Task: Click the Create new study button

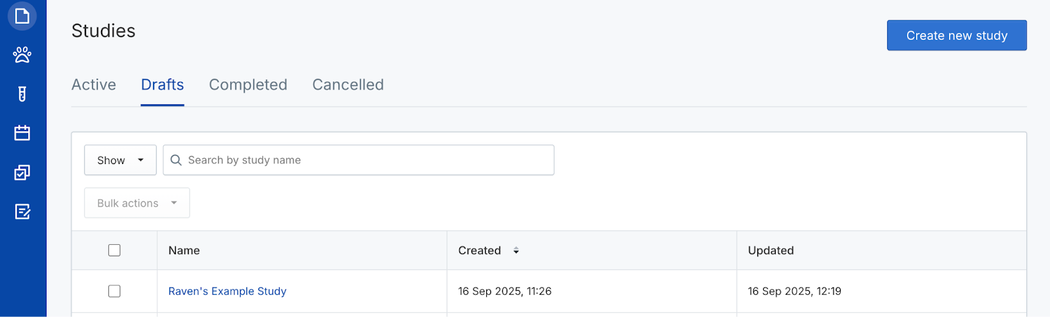Action: (x=956, y=35)
